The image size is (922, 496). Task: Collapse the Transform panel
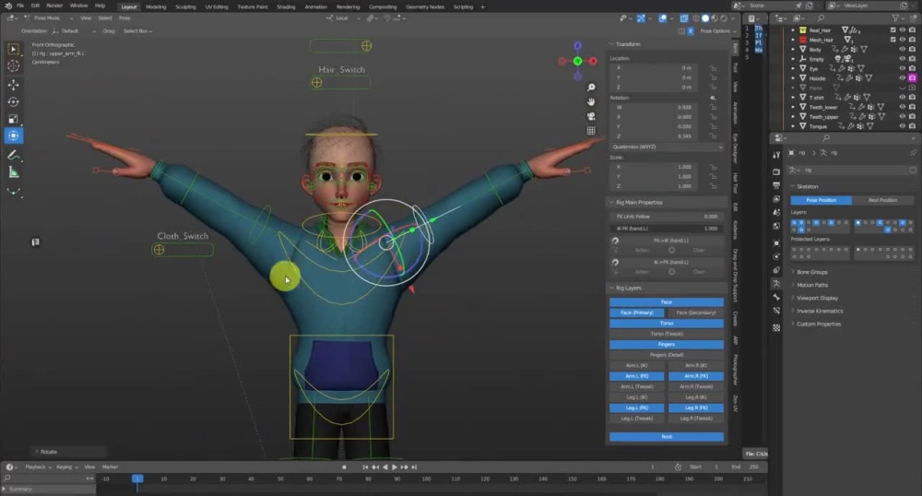tap(612, 44)
